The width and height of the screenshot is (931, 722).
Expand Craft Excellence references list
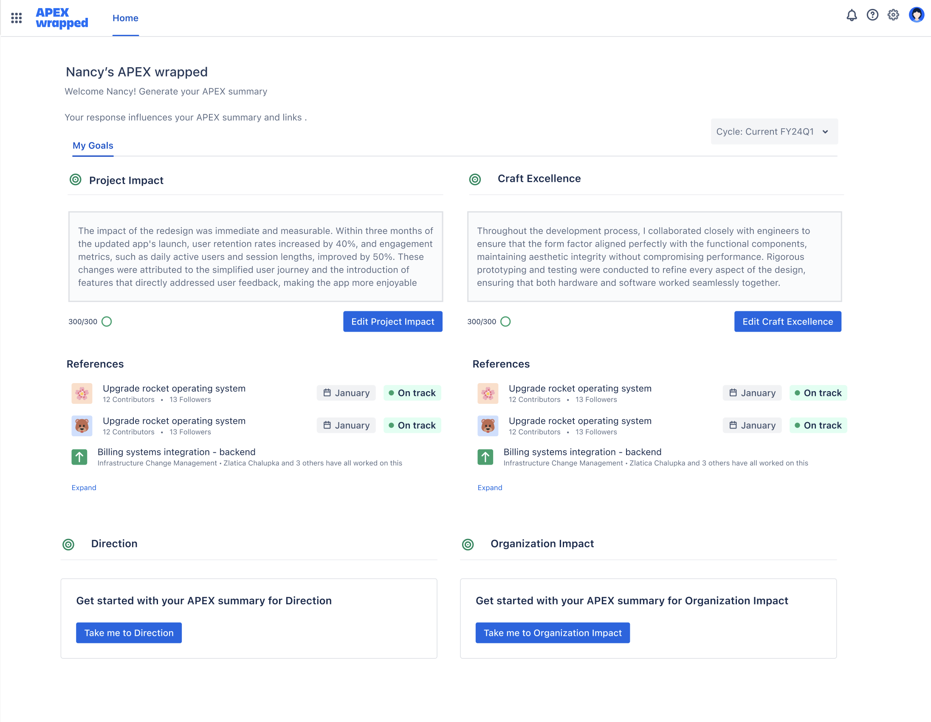tap(490, 488)
